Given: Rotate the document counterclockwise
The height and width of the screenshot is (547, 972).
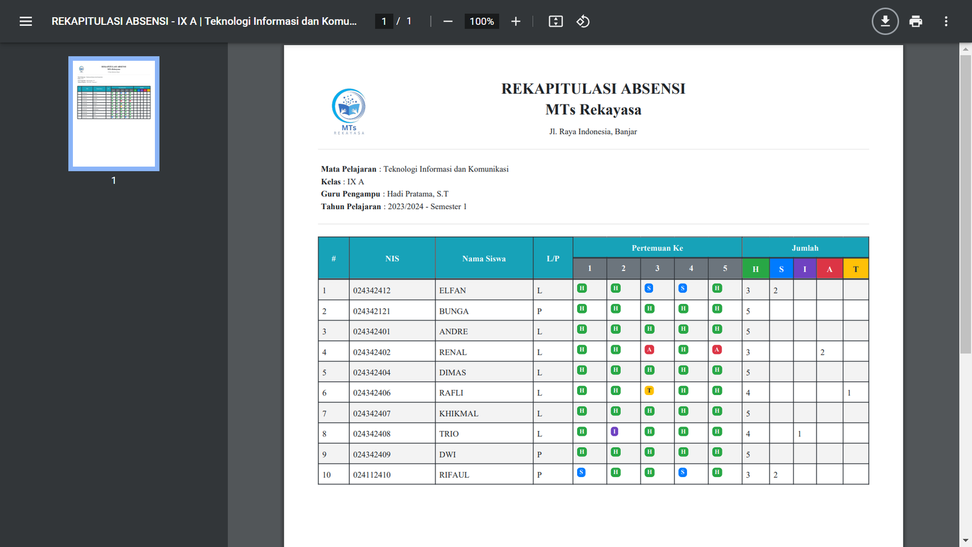Looking at the screenshot, I should [x=583, y=21].
